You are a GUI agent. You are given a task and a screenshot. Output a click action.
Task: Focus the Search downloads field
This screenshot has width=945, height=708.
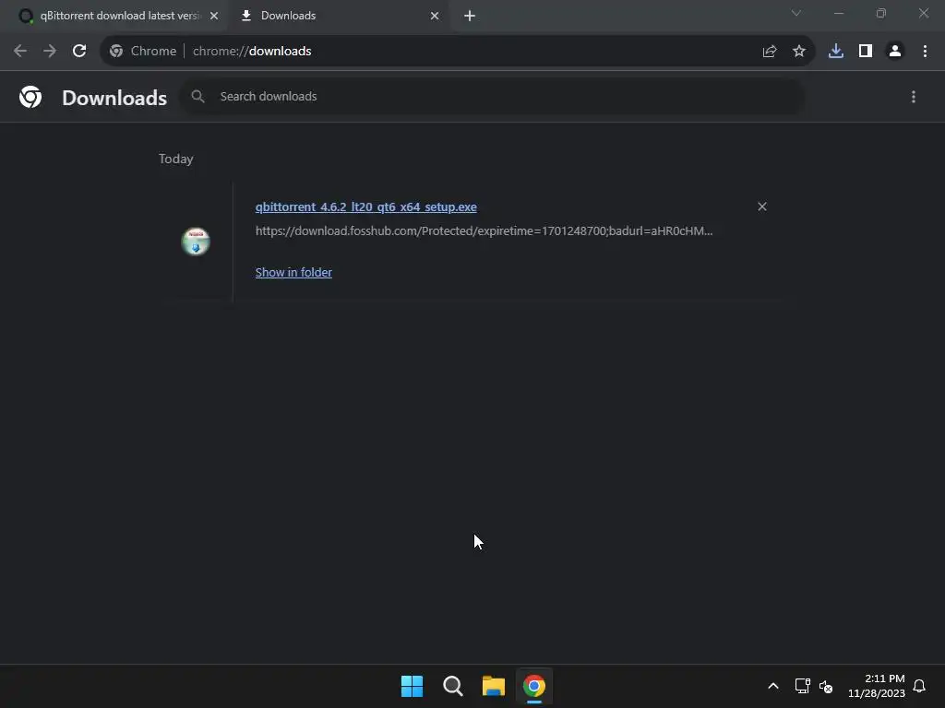(492, 96)
